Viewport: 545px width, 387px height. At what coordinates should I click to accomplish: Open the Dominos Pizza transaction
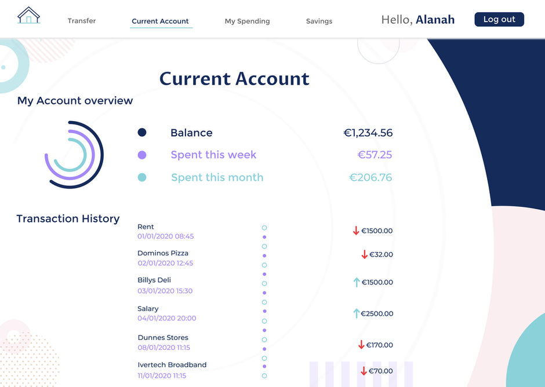[x=163, y=253]
